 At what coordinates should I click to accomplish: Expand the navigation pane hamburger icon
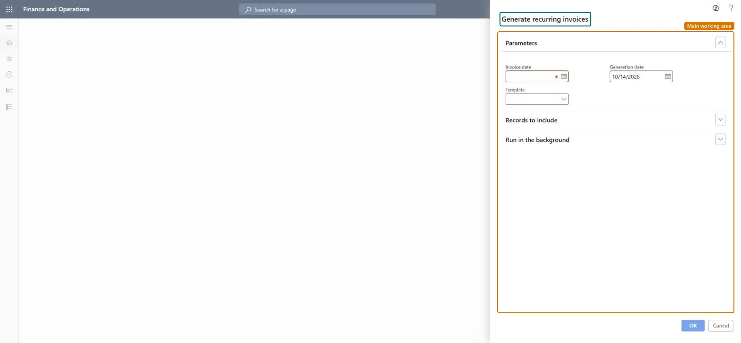click(x=9, y=27)
